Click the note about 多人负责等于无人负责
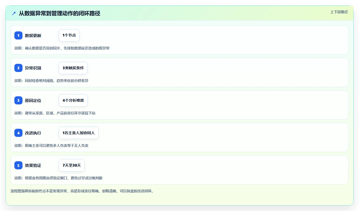 [51, 146]
